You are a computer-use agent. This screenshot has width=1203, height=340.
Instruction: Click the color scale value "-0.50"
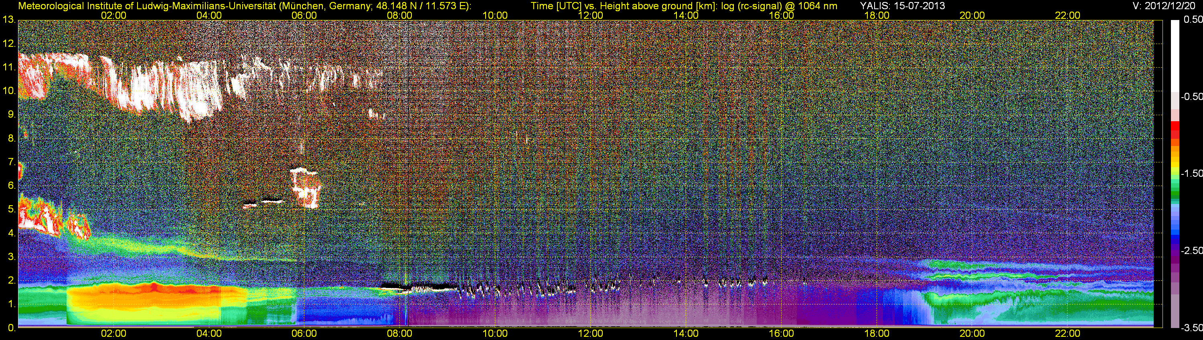pos(1191,96)
